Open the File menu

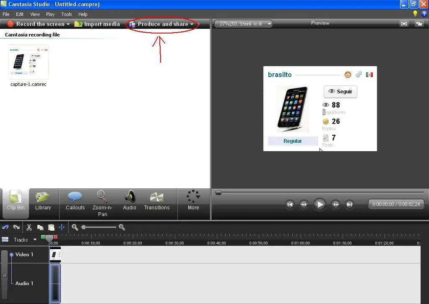(x=6, y=14)
